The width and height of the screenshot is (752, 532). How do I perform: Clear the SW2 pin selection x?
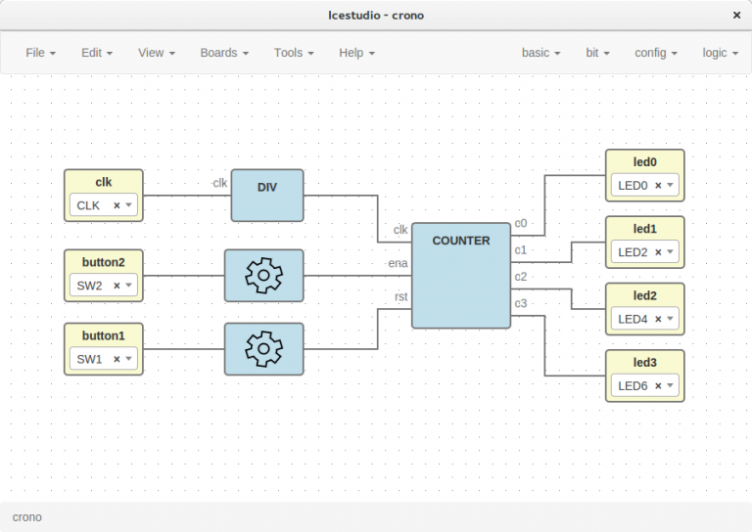point(117,286)
